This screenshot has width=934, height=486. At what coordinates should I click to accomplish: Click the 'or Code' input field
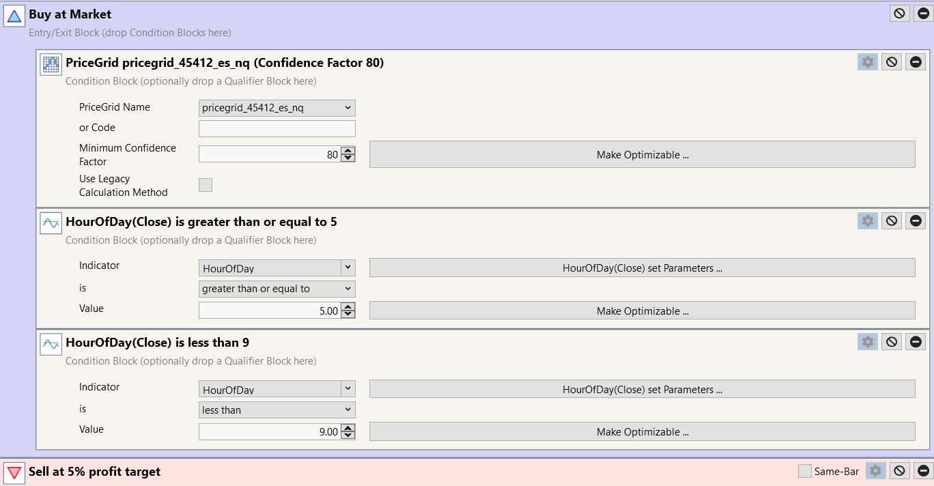click(x=277, y=128)
